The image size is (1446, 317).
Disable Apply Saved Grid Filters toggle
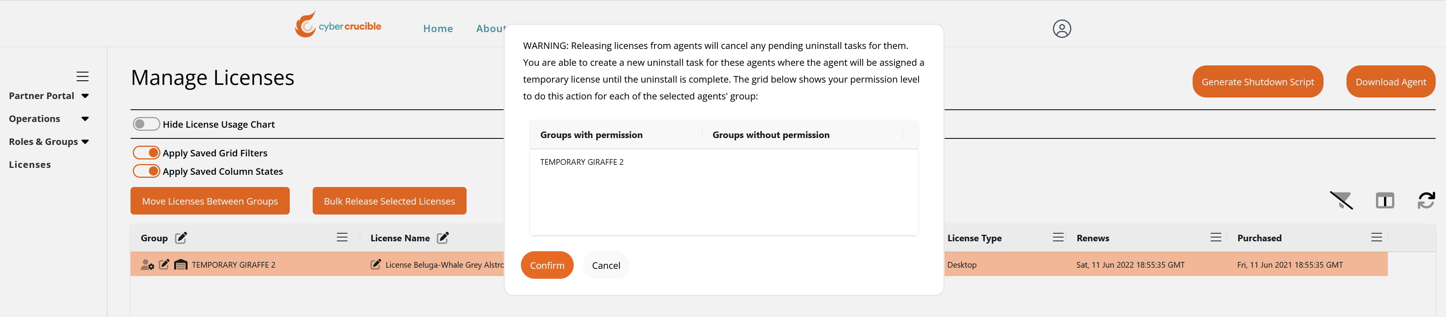point(146,153)
